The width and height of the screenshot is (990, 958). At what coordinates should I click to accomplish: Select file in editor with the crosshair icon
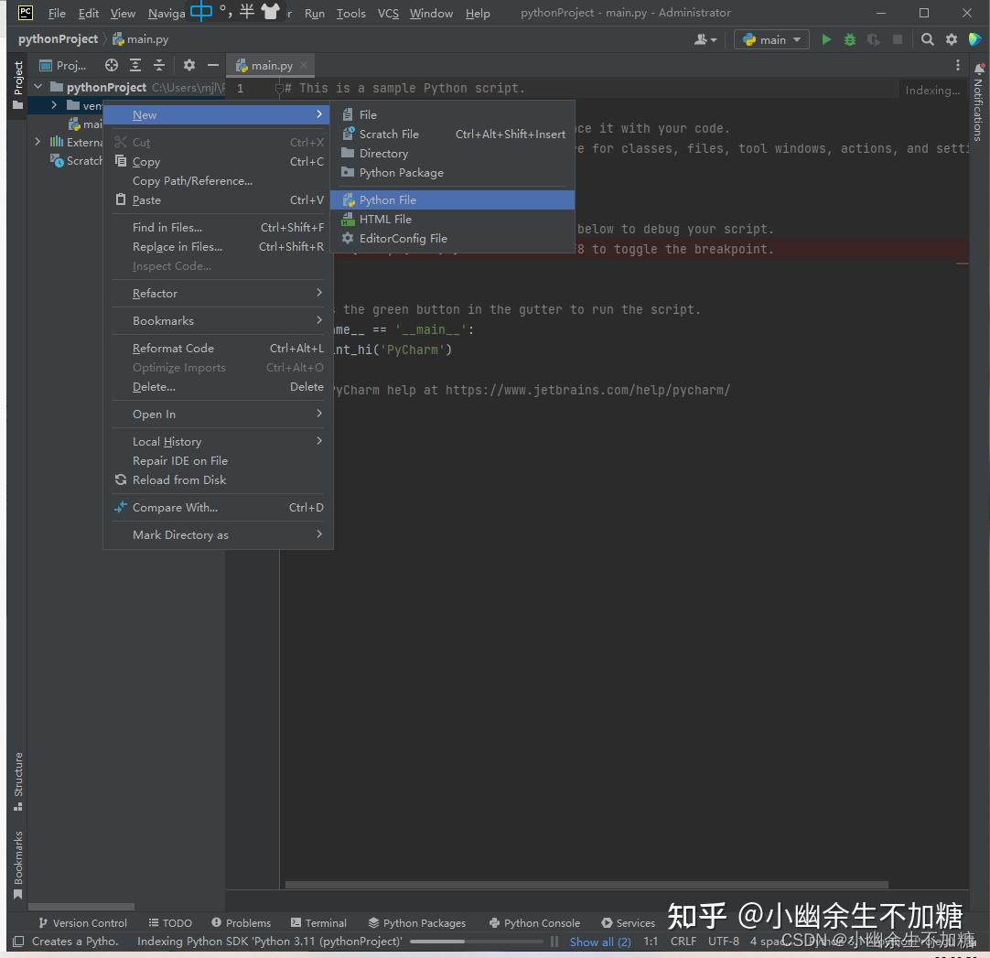111,65
